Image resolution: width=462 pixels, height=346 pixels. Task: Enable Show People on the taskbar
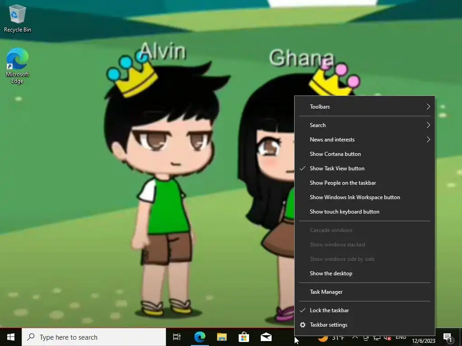coord(365,183)
